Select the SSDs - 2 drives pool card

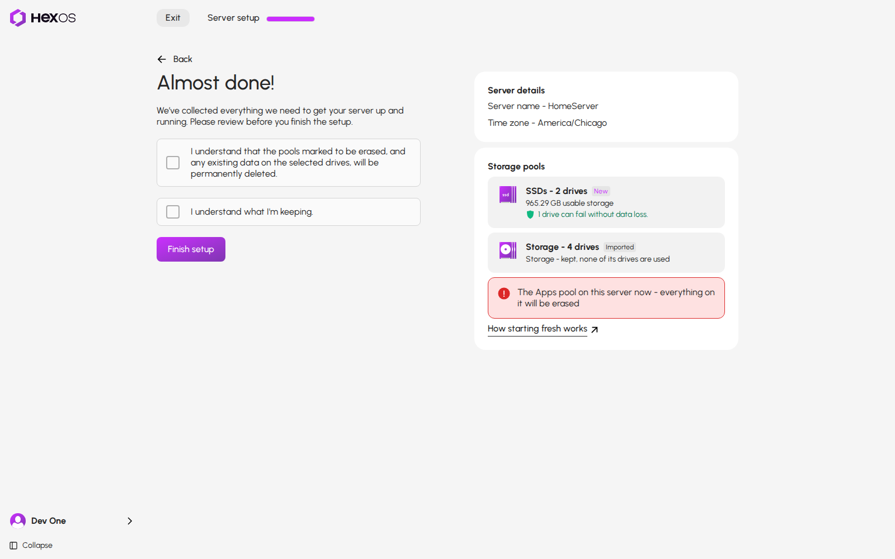[606, 202]
